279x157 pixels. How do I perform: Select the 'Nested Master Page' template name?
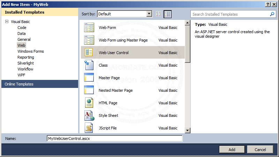pyautogui.click(x=115, y=90)
